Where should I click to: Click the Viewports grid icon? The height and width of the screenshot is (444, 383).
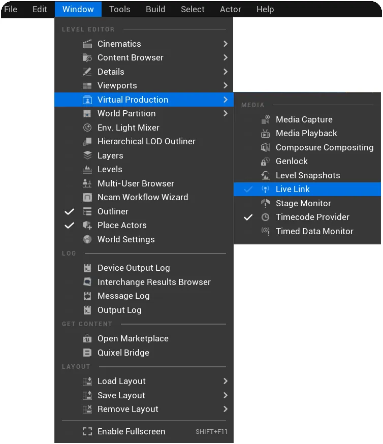pos(87,85)
